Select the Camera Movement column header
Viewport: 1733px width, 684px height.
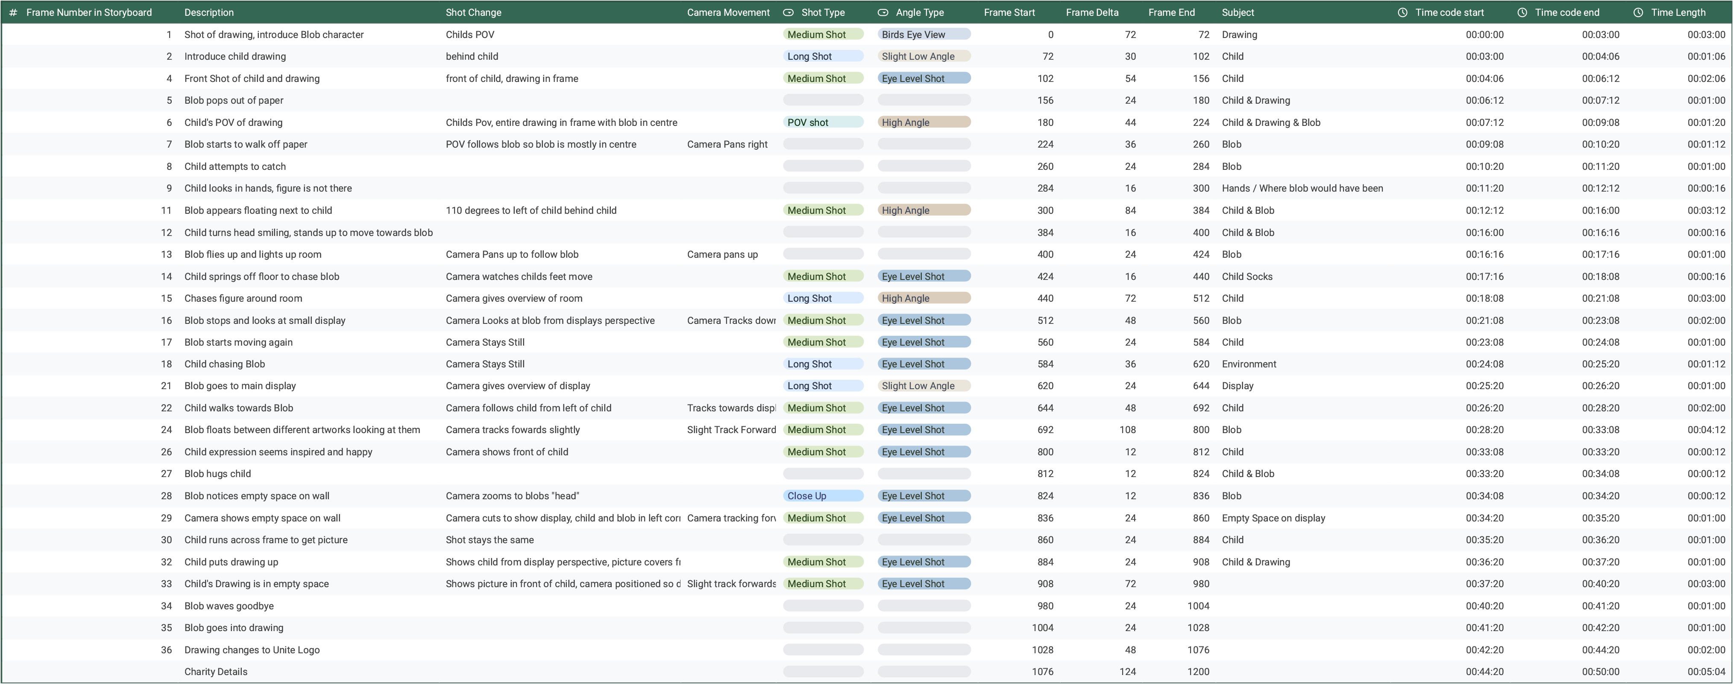[x=728, y=12]
